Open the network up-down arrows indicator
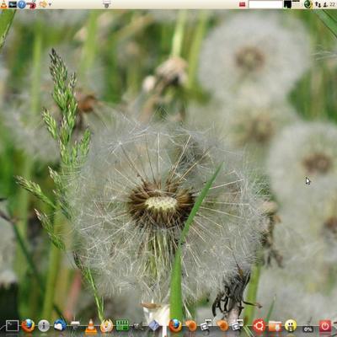This screenshot has height=337, width=337. tap(318, 4)
